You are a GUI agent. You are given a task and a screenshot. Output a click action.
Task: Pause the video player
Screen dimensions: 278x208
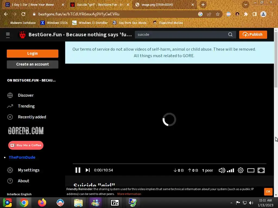pyautogui.click(x=78, y=170)
